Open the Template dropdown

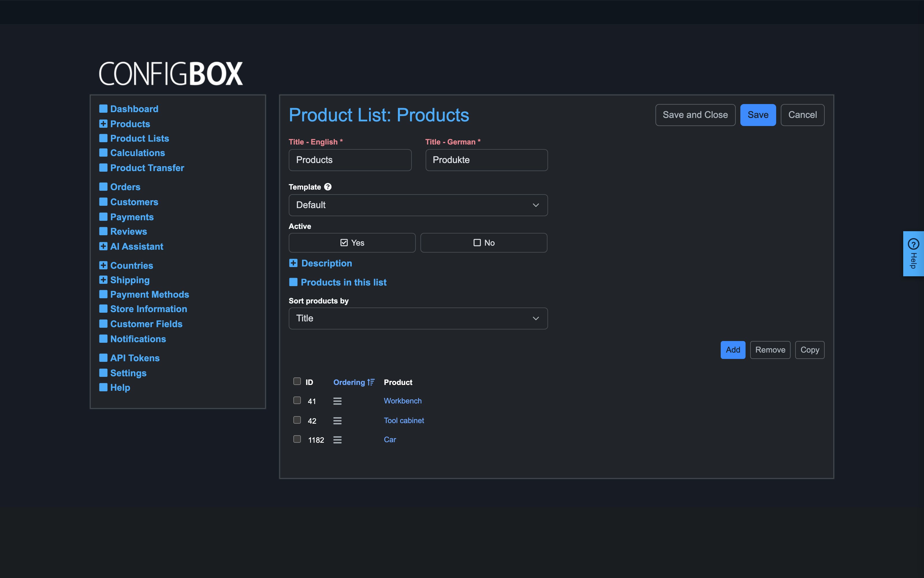click(x=418, y=205)
